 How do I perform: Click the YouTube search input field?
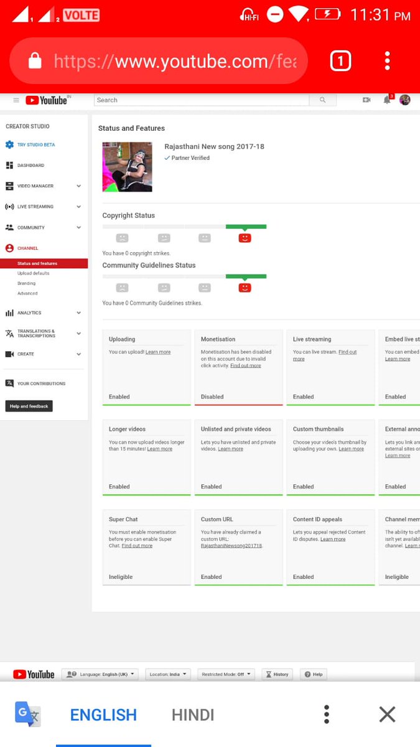tap(202, 100)
